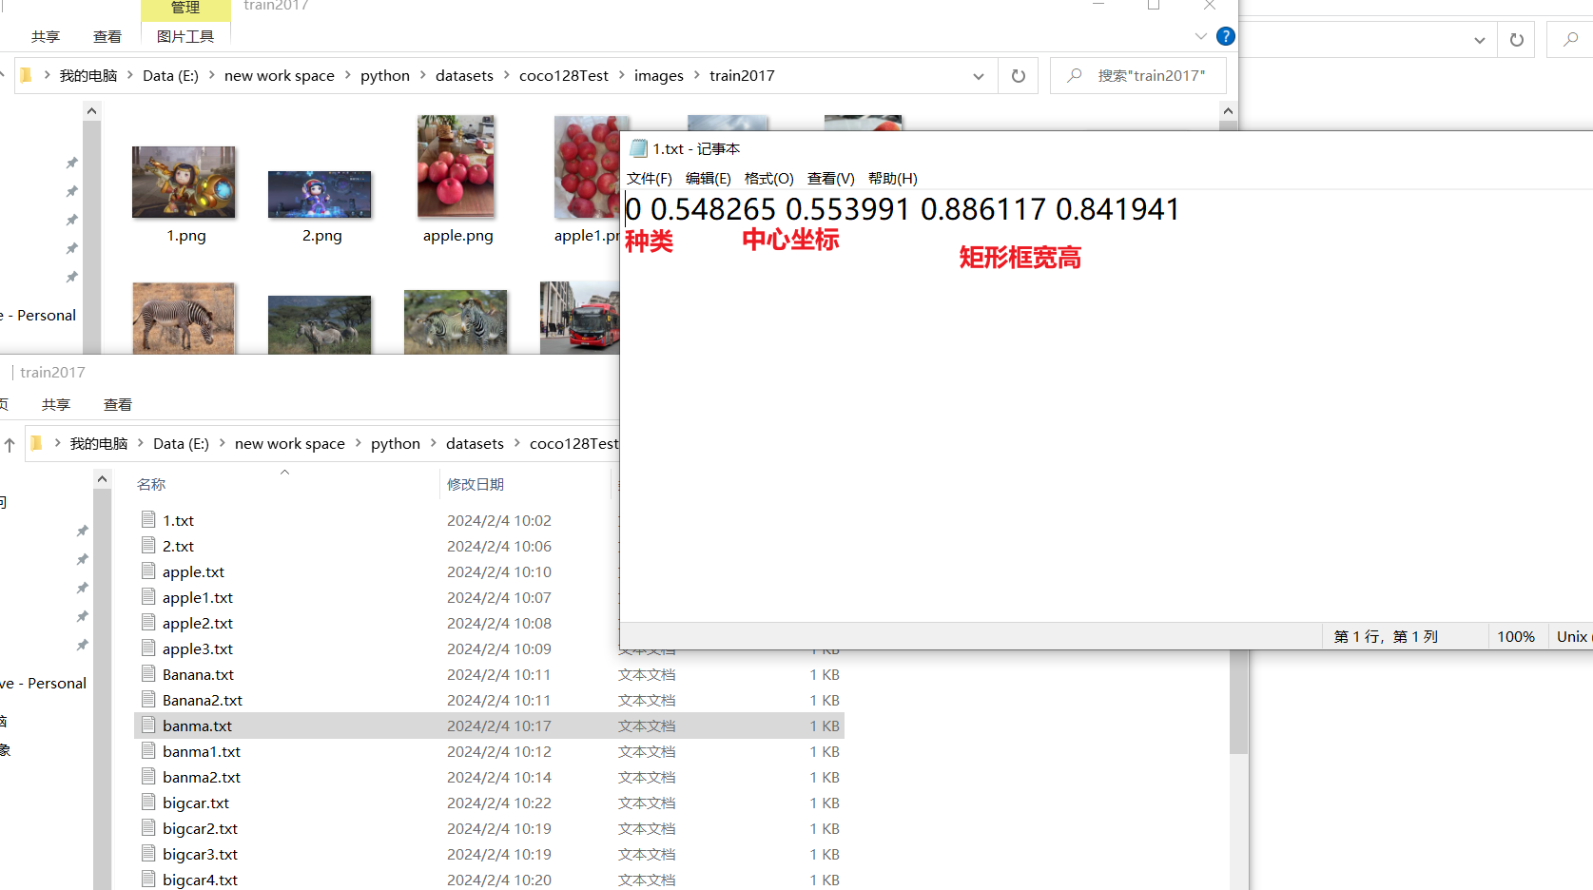Open the 文件(F) menu in Notepad
The width and height of the screenshot is (1593, 890).
(650, 178)
